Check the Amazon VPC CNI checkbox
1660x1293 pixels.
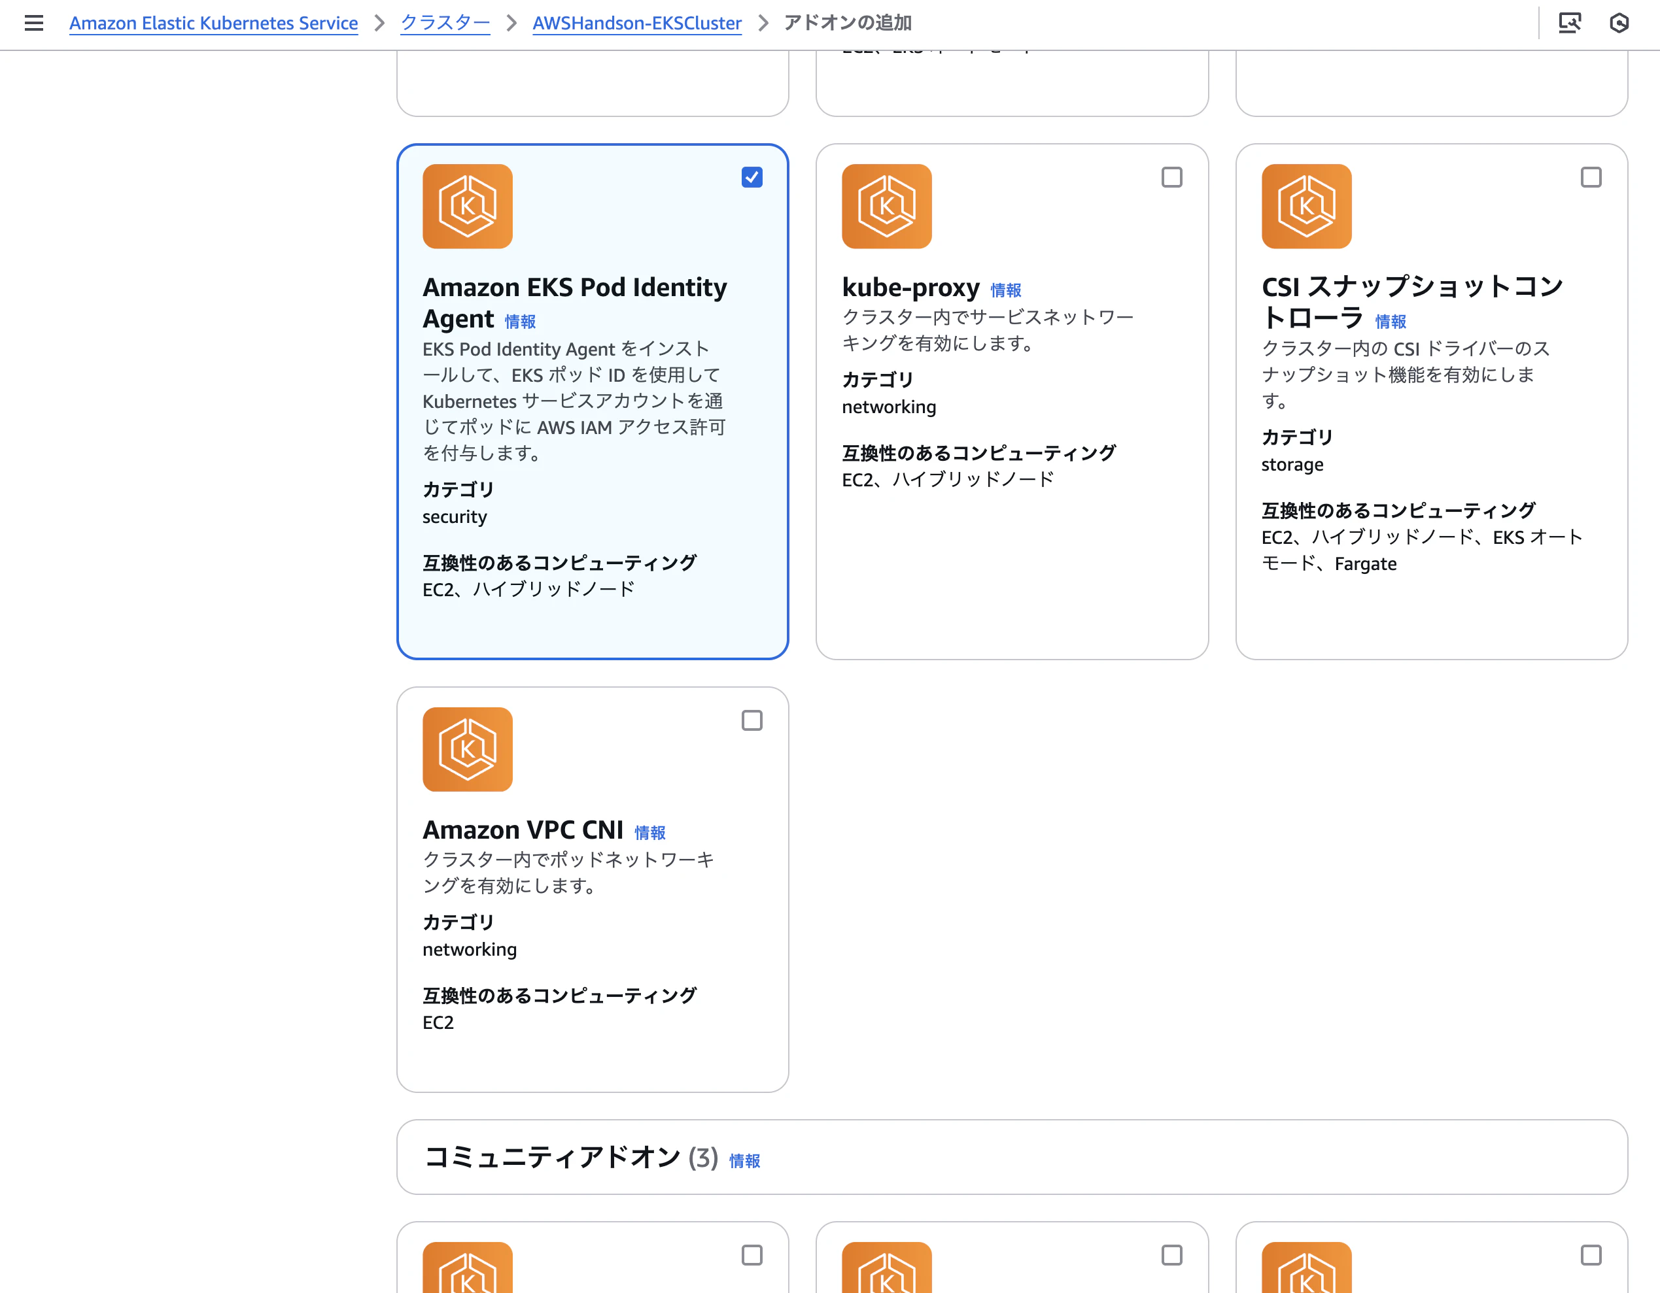752,720
